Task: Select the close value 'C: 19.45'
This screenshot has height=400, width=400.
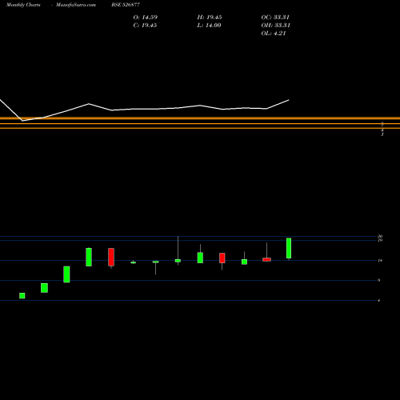Action: coord(145,26)
